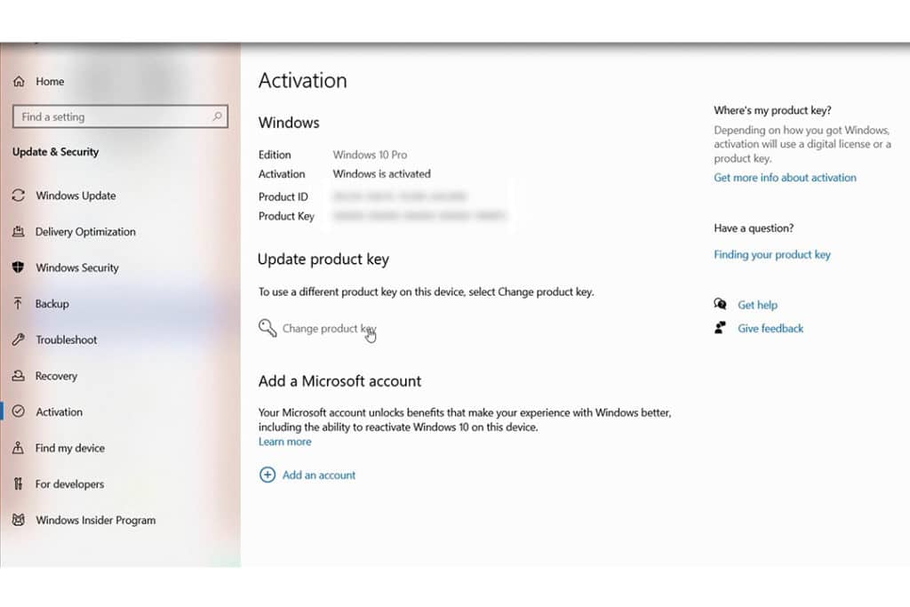Click the plus circle icon for Add an account
This screenshot has height=607, width=910.
(267, 475)
